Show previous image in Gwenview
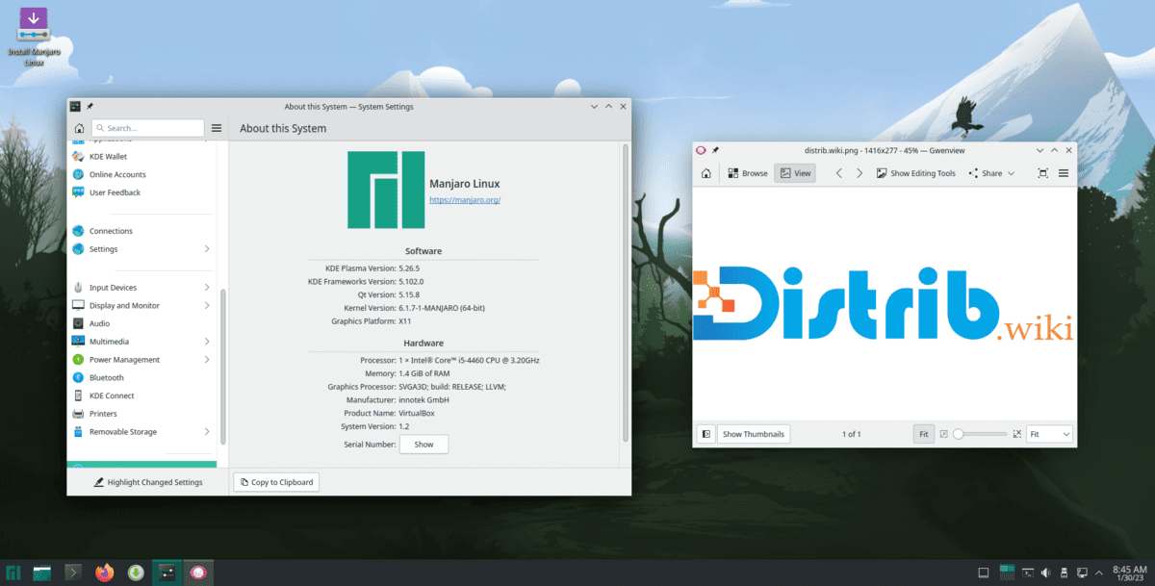The width and height of the screenshot is (1155, 586). click(x=838, y=173)
